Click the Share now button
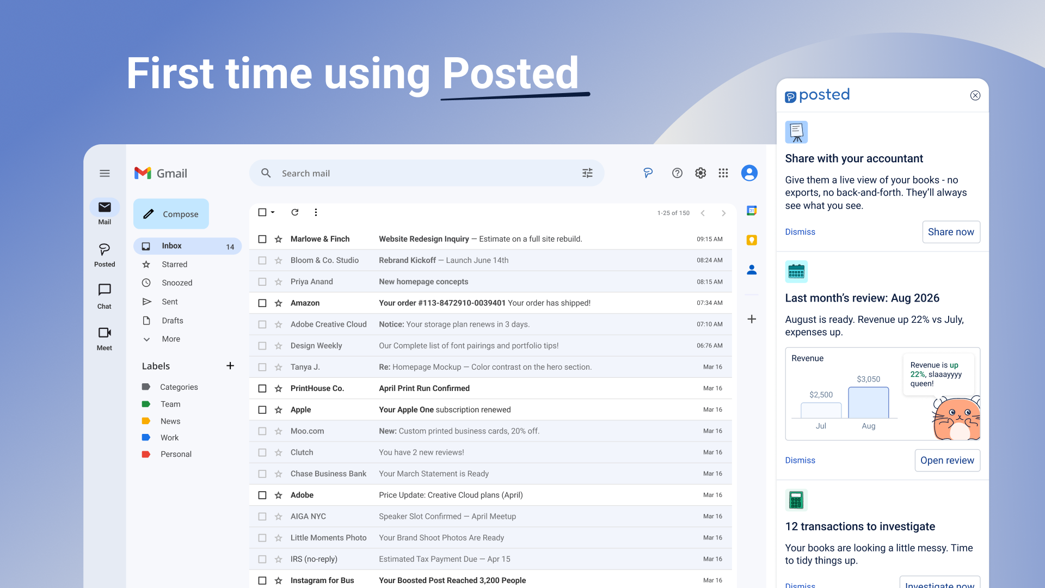 tap(951, 232)
